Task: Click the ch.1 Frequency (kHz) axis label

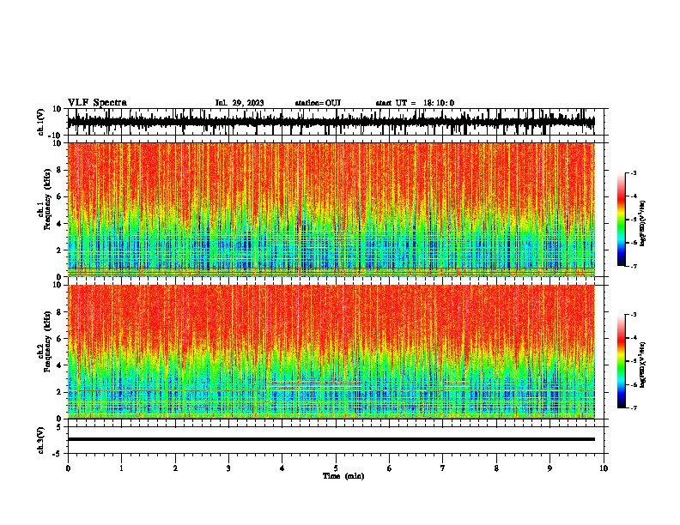Action: point(47,199)
